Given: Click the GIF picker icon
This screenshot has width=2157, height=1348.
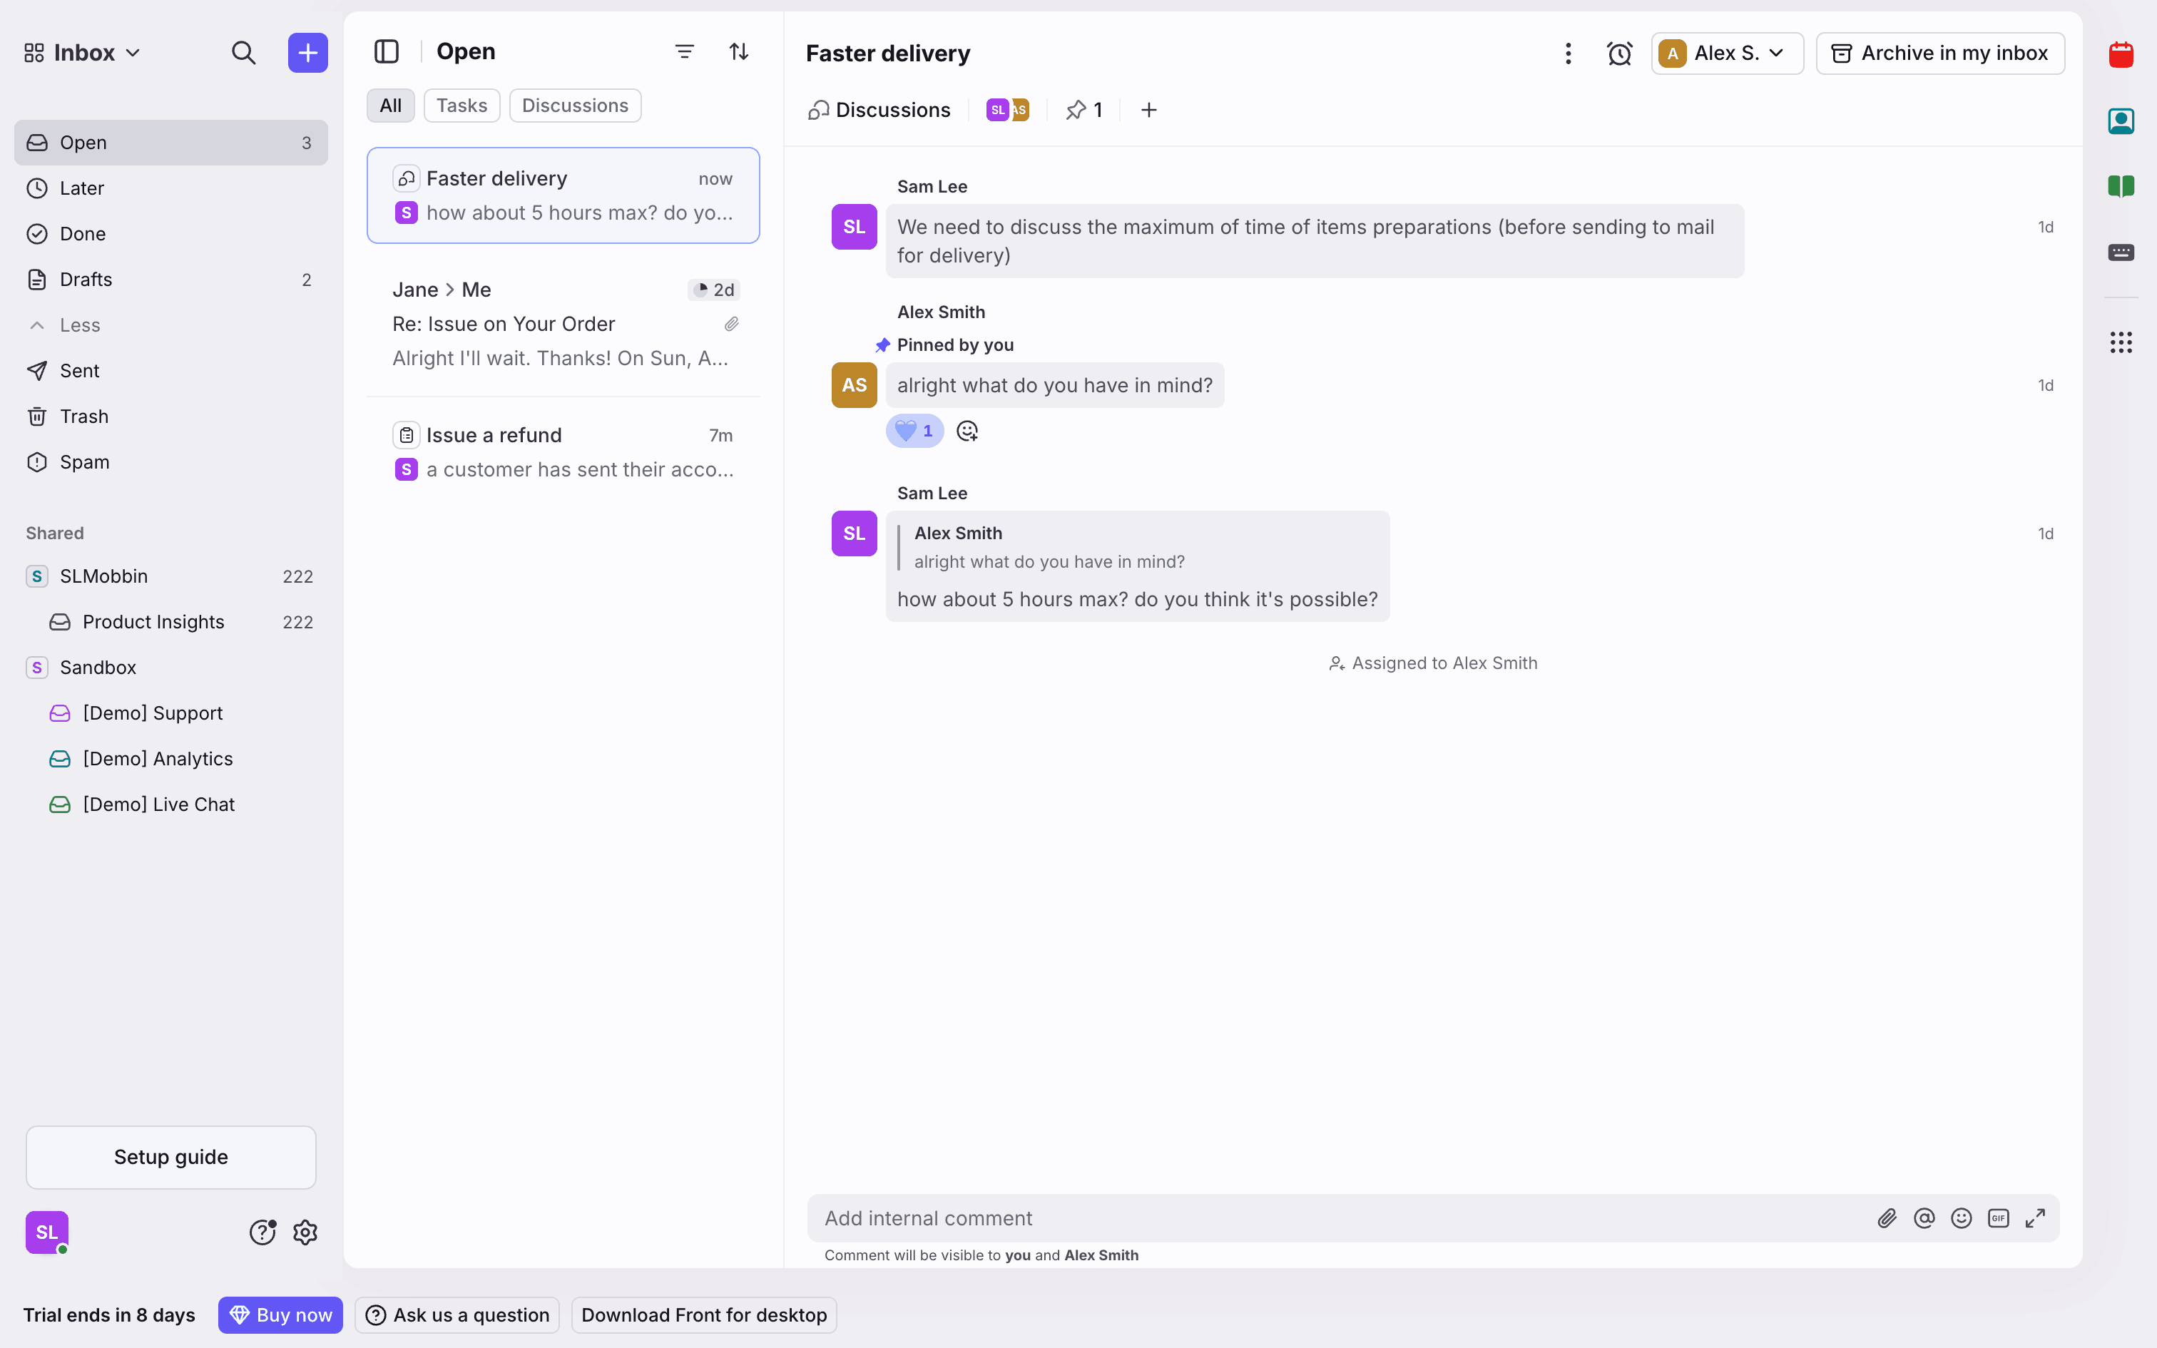Looking at the screenshot, I should (1997, 1218).
